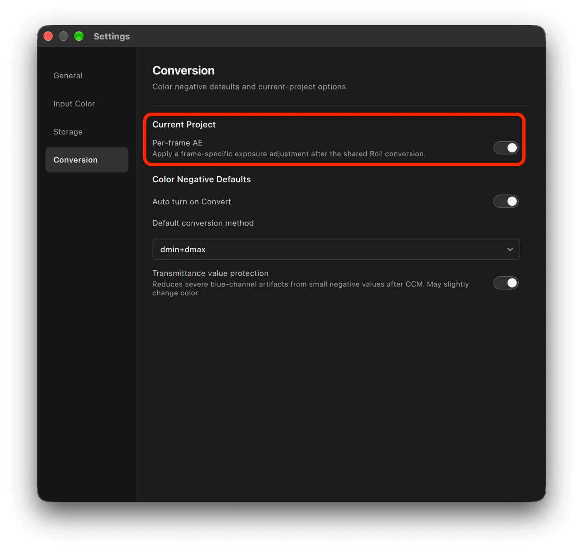Click the Current Project section title
583x551 pixels.
(x=184, y=124)
